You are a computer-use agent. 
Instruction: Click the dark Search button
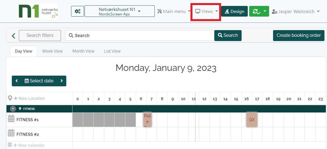pyautogui.click(x=228, y=35)
